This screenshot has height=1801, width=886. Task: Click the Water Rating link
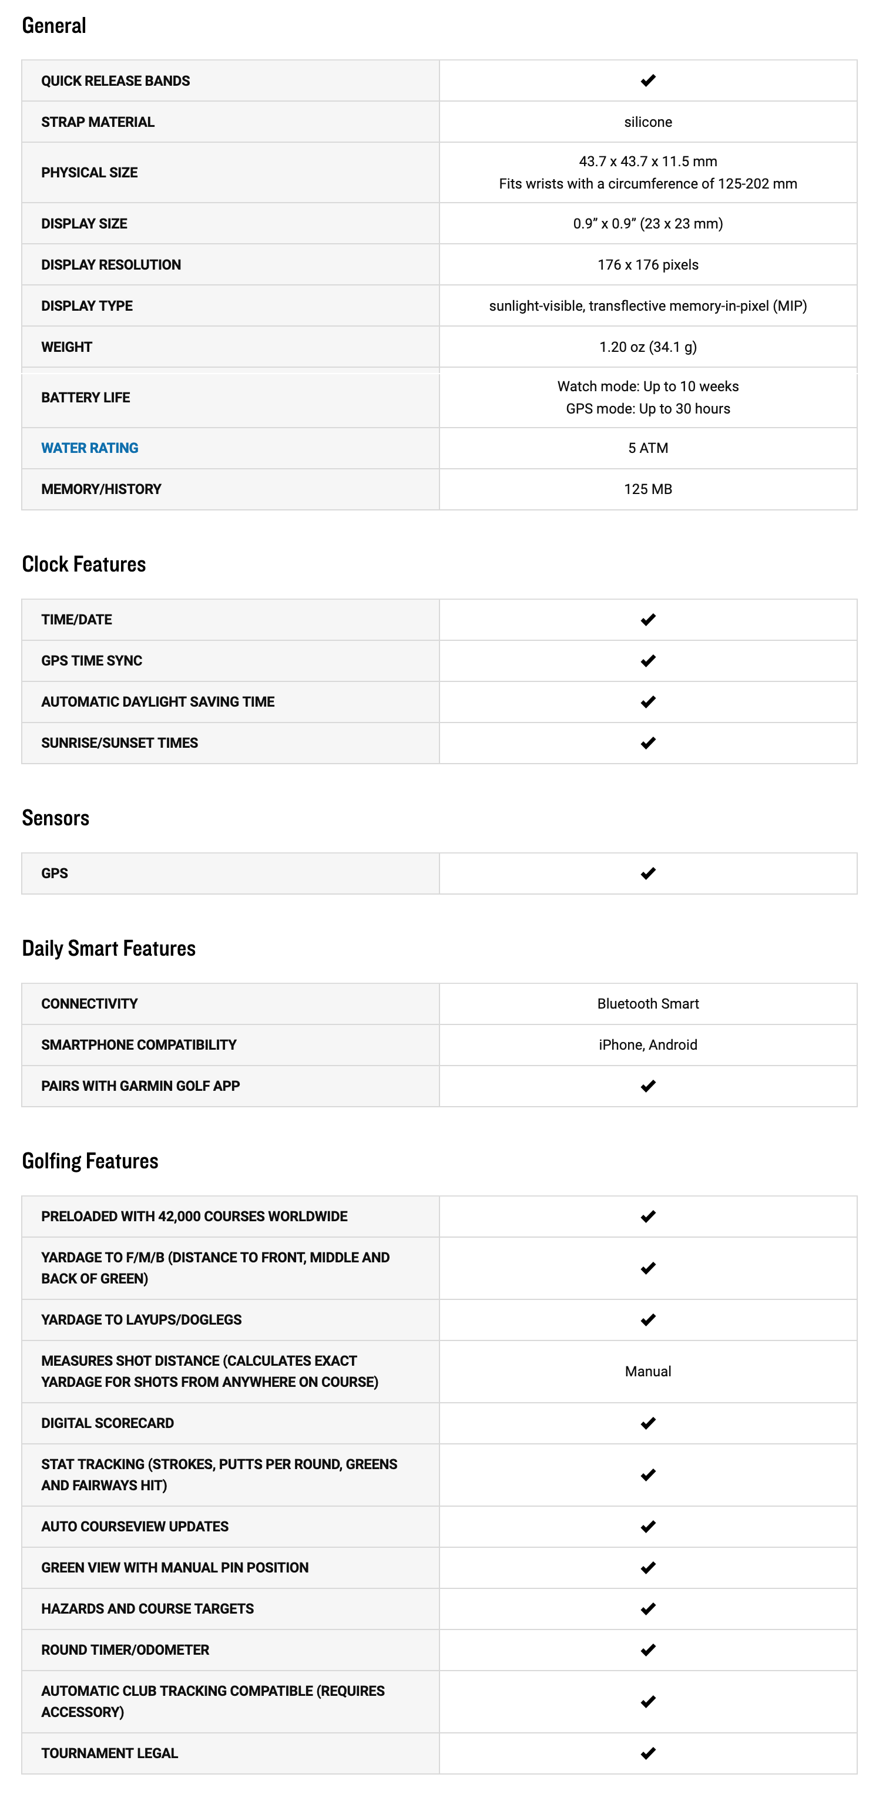coord(89,448)
